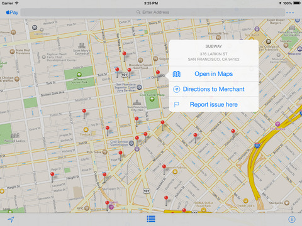Screen dimensions: 302x226
Task: Tap the SUBWAY merchant name in popup
Action: (x=213, y=46)
